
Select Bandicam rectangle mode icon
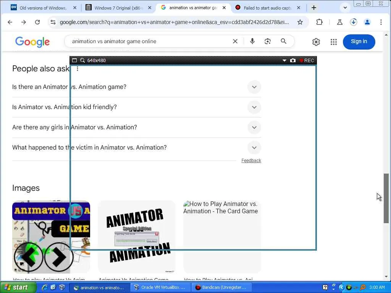pos(74,60)
